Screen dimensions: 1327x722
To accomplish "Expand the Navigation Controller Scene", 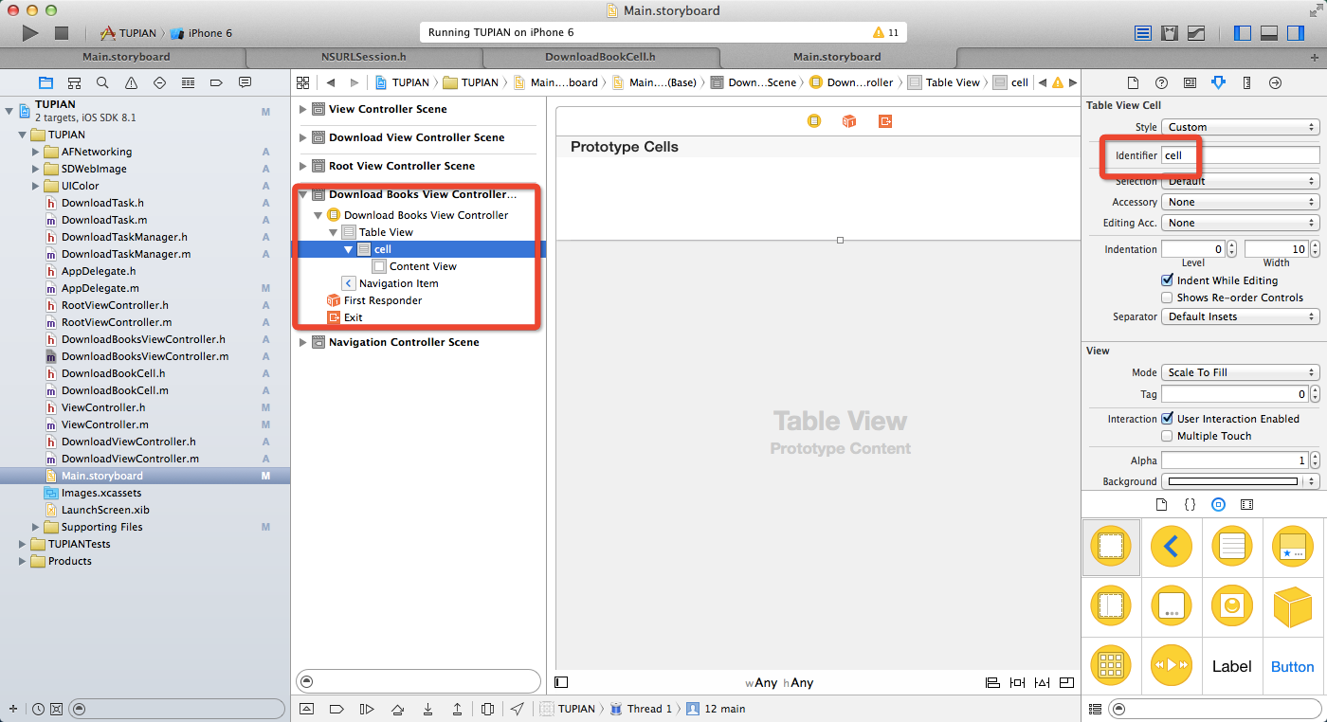I will coord(303,342).
